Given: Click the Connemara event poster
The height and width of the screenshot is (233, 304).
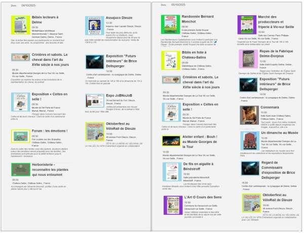Looking at the screenshot, I should [x=247, y=114].
